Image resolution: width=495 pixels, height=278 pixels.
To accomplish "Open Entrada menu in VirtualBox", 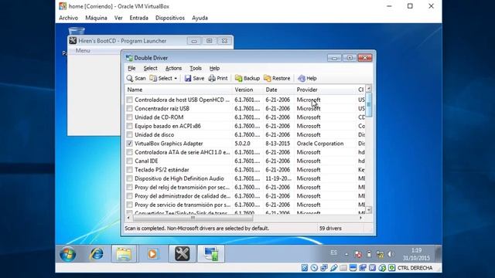I will (139, 18).
